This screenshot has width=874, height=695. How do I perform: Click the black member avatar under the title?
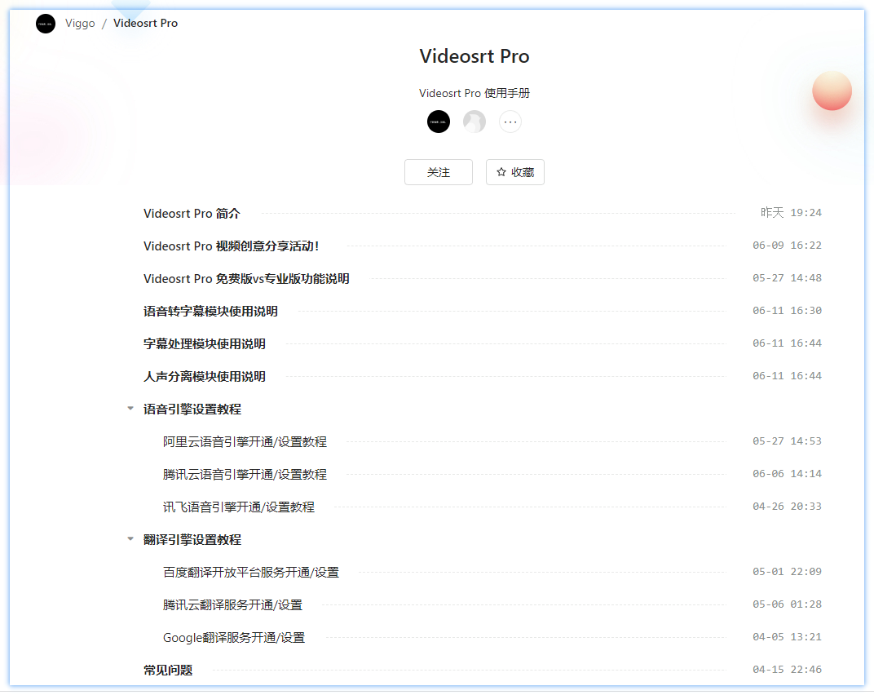pyautogui.click(x=439, y=122)
